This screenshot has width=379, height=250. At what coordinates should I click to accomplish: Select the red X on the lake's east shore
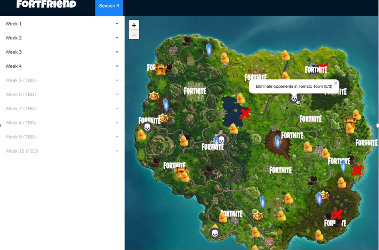[x=245, y=114]
